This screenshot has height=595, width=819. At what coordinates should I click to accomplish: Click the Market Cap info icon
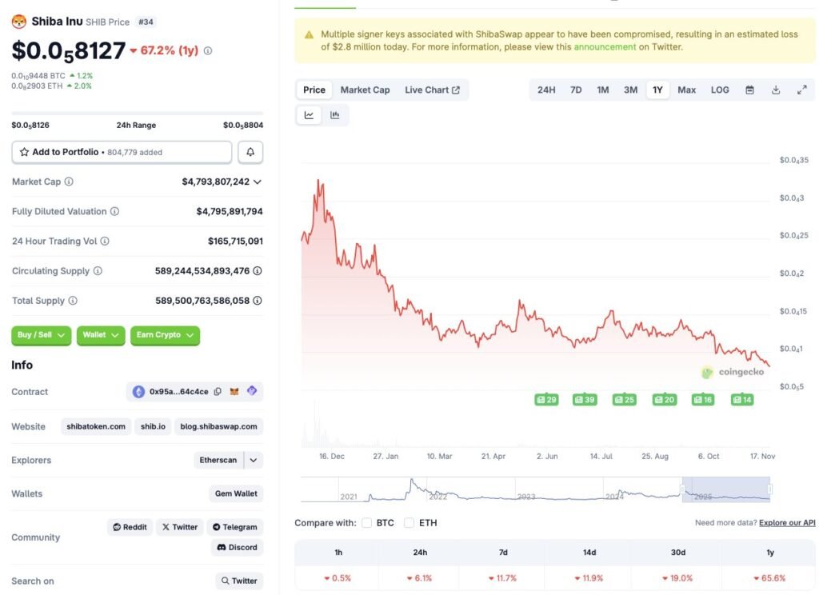[69, 182]
